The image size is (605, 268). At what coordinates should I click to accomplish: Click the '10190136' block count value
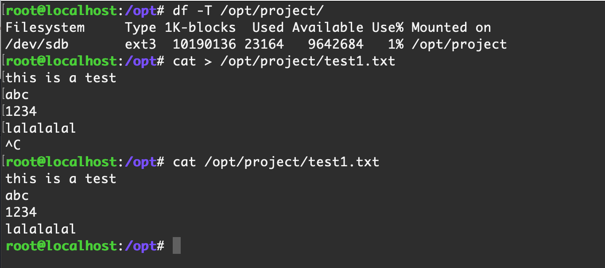point(204,44)
